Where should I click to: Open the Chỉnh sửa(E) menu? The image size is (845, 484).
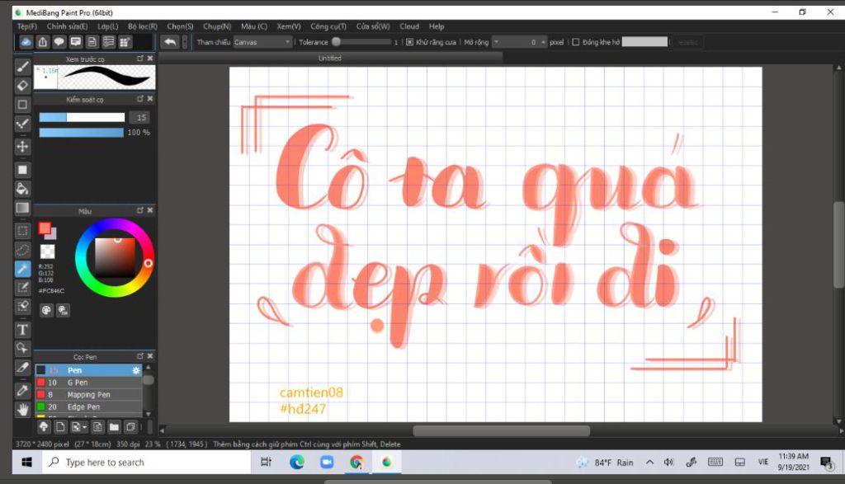pos(67,26)
